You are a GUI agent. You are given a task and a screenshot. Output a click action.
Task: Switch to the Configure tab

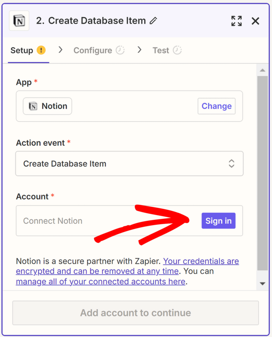click(x=93, y=50)
